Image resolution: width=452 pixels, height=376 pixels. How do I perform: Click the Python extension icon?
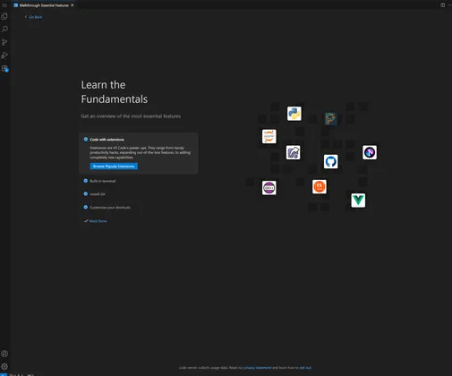(x=294, y=114)
